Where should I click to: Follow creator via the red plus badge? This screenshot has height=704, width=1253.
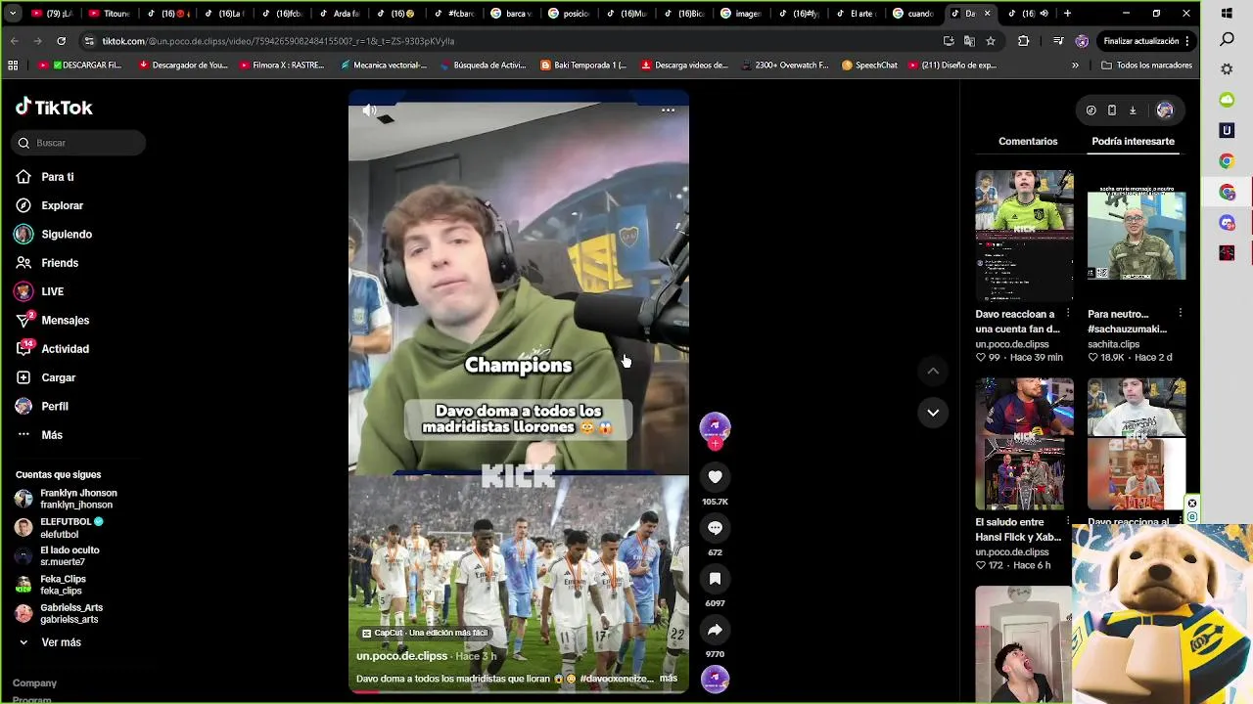(x=715, y=444)
